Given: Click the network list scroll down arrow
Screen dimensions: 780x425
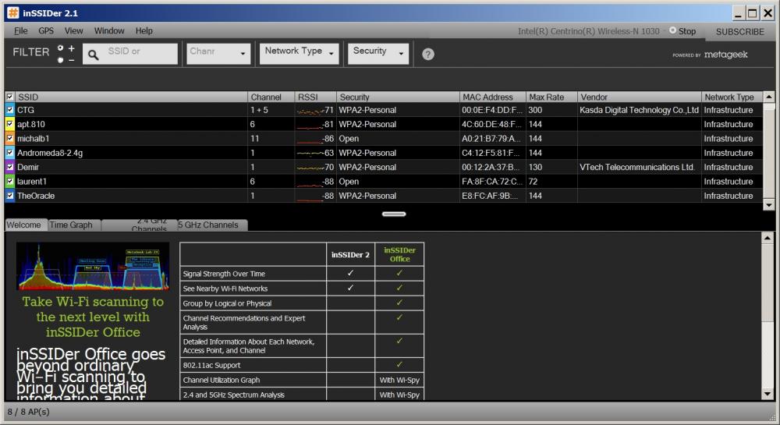Looking at the screenshot, I should pos(768,205).
